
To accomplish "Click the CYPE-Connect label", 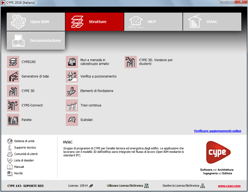I will [x=32, y=105].
